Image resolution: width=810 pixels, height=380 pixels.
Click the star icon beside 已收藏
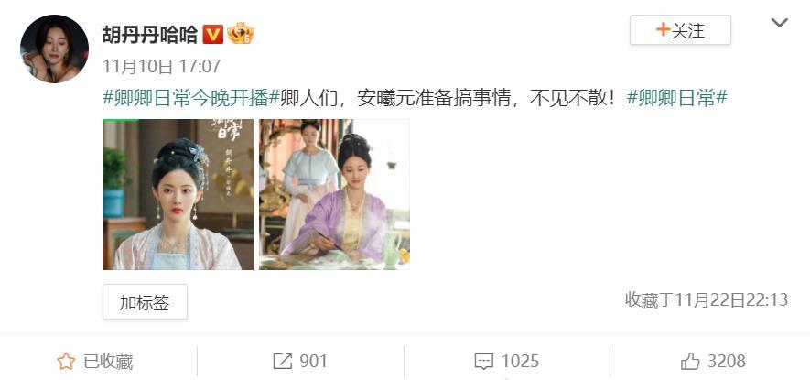[x=66, y=361]
